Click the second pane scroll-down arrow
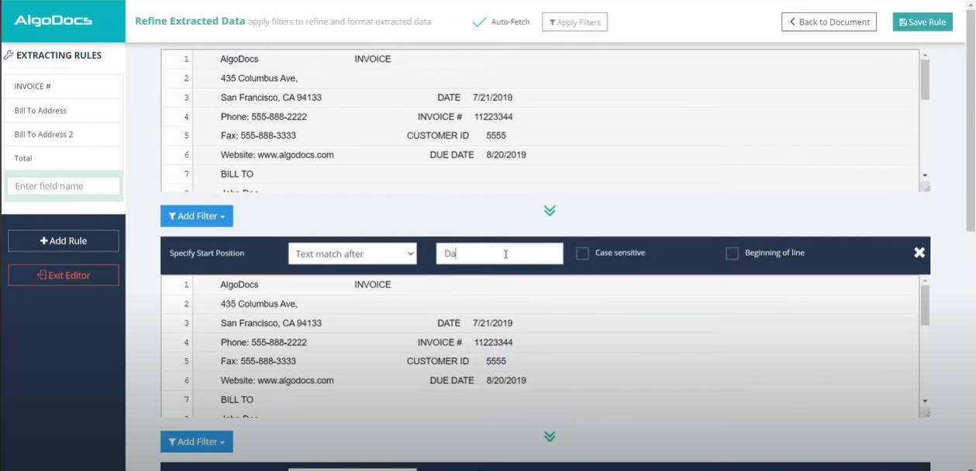 point(925,401)
